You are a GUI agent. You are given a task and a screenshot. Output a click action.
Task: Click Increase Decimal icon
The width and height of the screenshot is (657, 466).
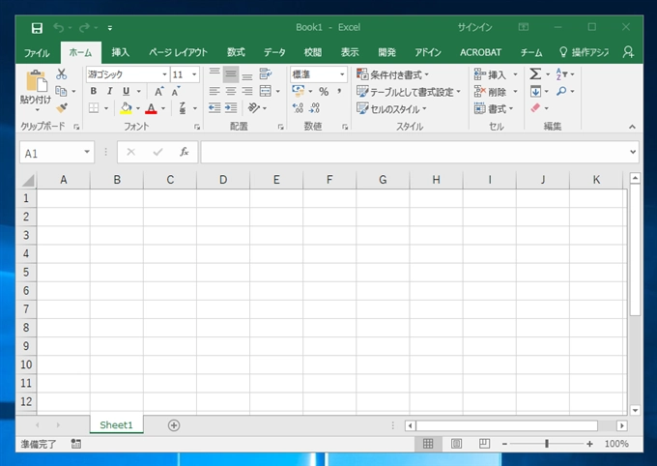point(298,108)
